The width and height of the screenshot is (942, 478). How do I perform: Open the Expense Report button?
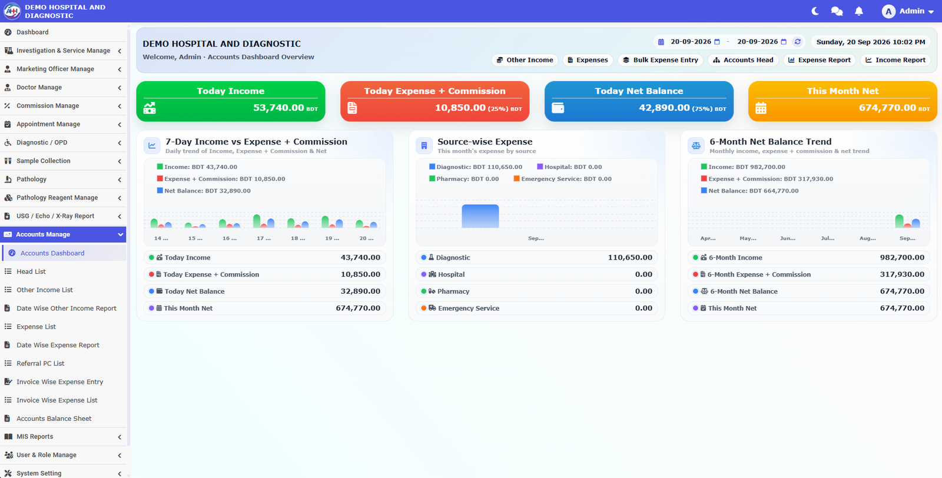coord(820,60)
